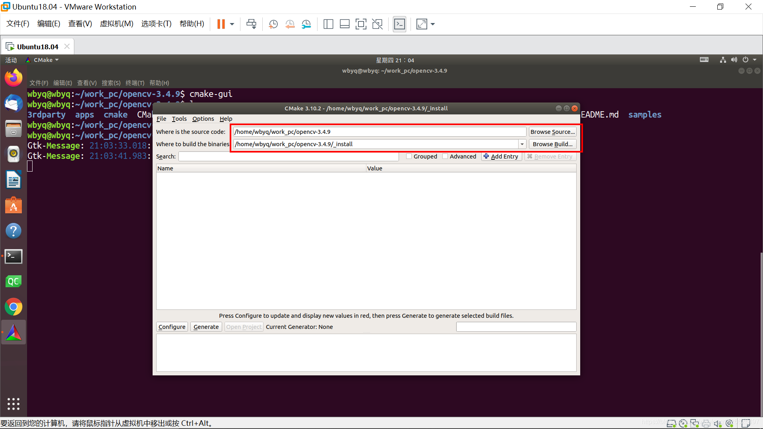Click the Add Entry button
The height and width of the screenshot is (429, 763).
click(x=501, y=157)
